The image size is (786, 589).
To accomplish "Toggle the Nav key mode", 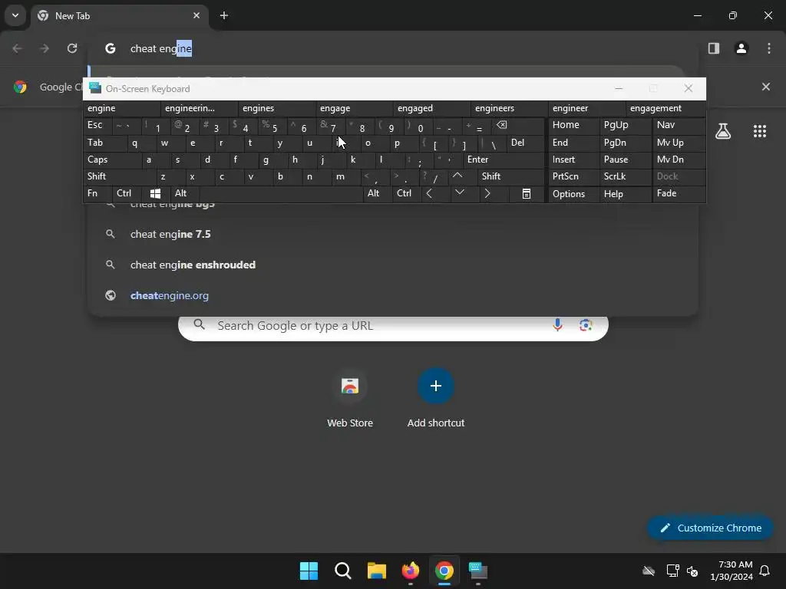I will tap(679, 125).
